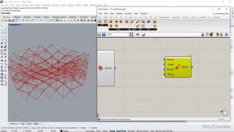Viewport: 234px width, 132px height.
Task: Click the Struts parameter icon on grey node
Action: click(x=101, y=68)
